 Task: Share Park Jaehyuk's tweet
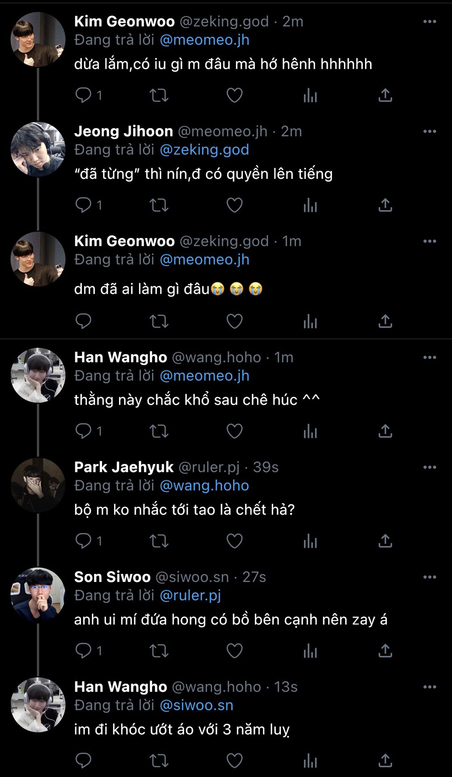tap(385, 541)
